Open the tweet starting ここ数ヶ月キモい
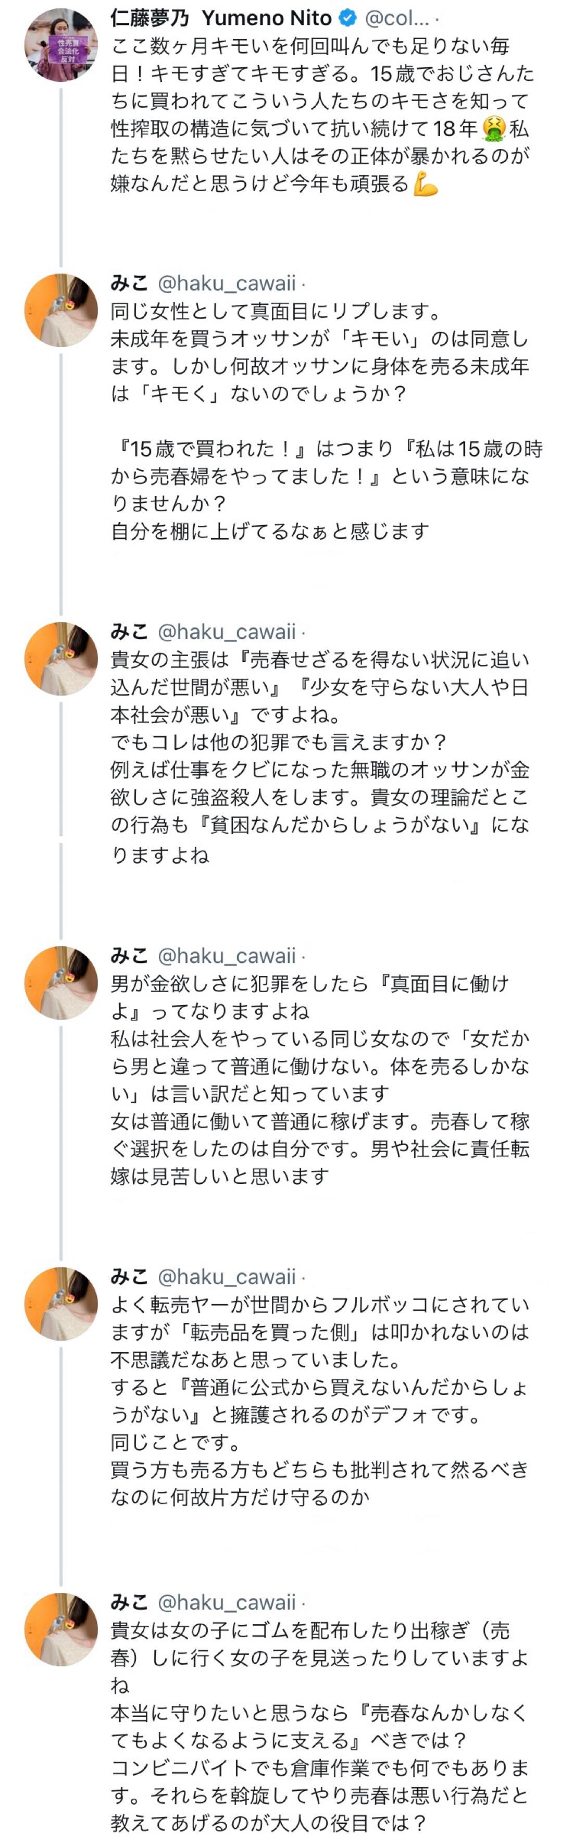Image resolution: width=573 pixels, height=1843 pixels. pos(322,115)
